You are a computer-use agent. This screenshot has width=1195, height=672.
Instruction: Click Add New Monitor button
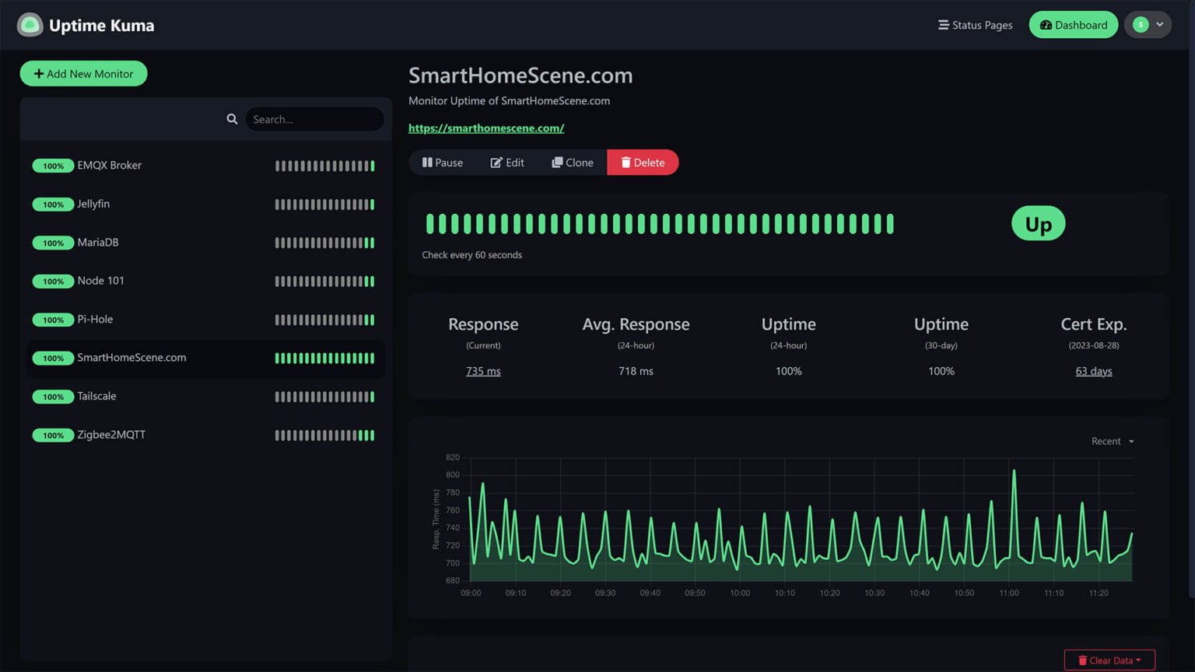pyautogui.click(x=83, y=74)
